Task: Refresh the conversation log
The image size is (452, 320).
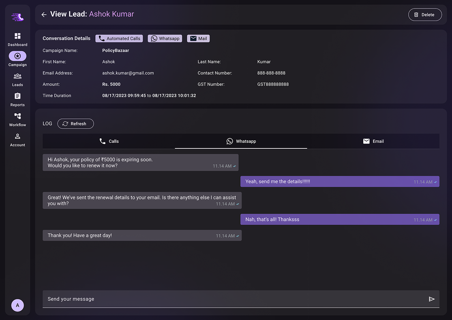Action: [75, 124]
